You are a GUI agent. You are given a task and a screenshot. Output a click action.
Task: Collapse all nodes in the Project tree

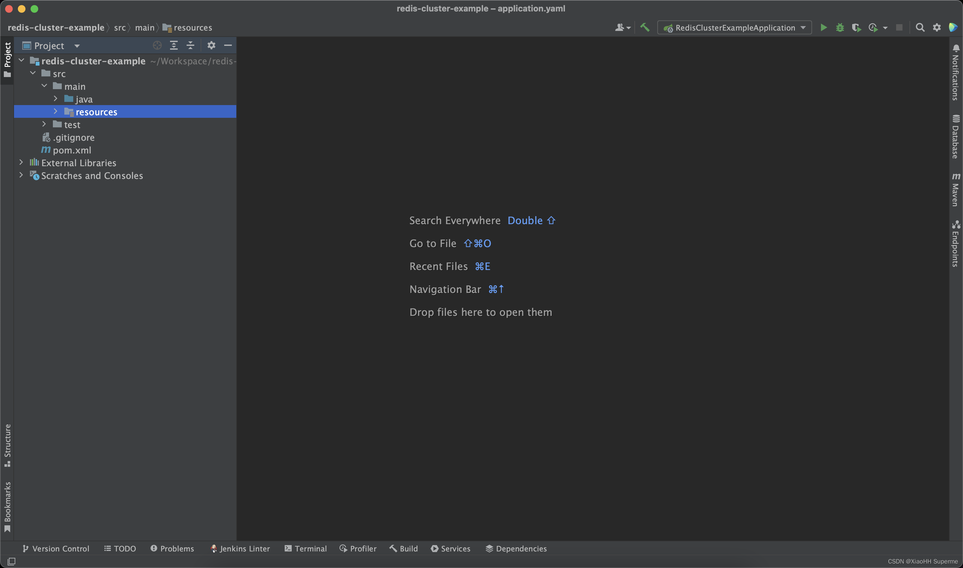190,45
